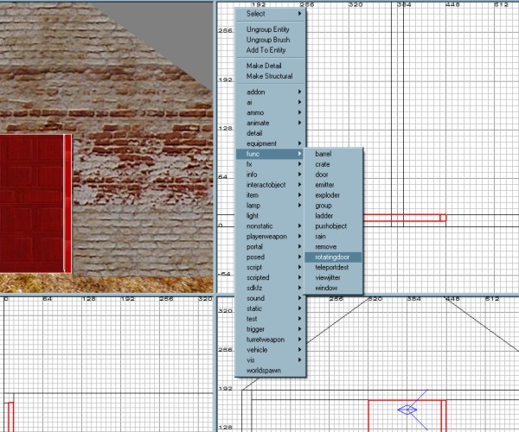This screenshot has width=519, height=432.
Task: Select the window func entity
Action: pyautogui.click(x=326, y=288)
